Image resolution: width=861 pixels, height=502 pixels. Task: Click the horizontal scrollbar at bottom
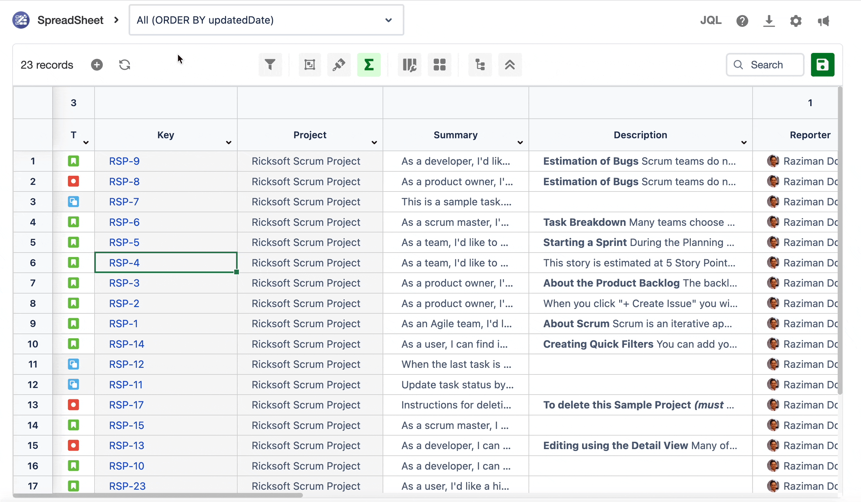tap(157, 495)
